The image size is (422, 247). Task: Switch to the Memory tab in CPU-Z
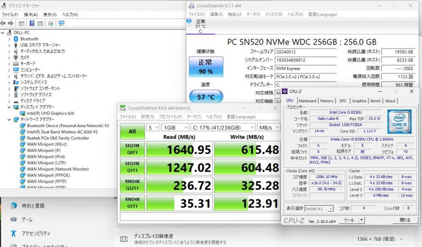[x=327, y=101]
